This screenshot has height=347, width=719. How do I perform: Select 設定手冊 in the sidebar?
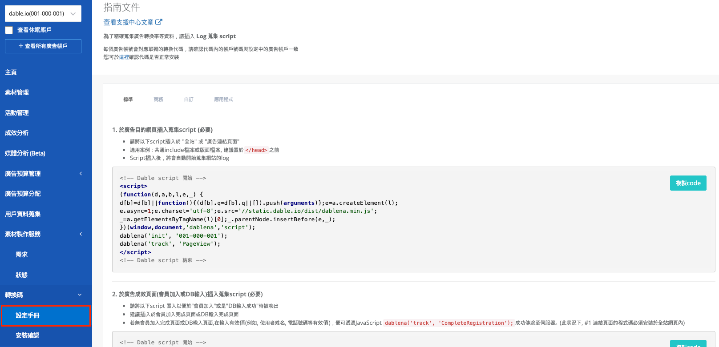tap(46, 315)
